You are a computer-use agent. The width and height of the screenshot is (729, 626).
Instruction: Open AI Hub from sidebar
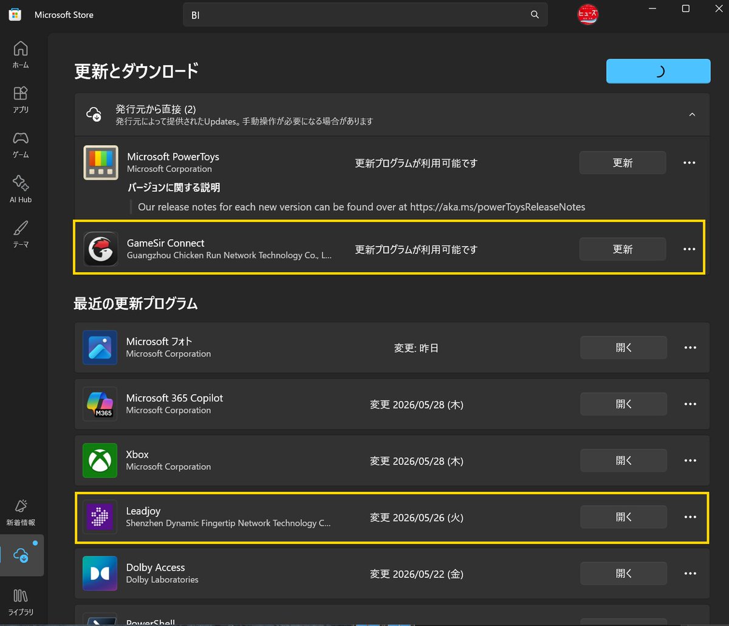(x=21, y=189)
